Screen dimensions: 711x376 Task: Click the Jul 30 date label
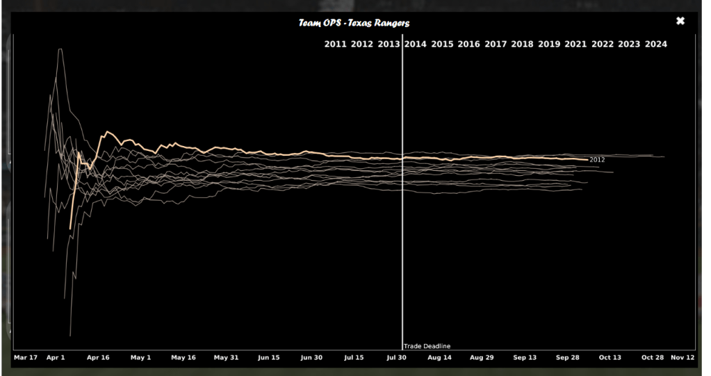397,358
